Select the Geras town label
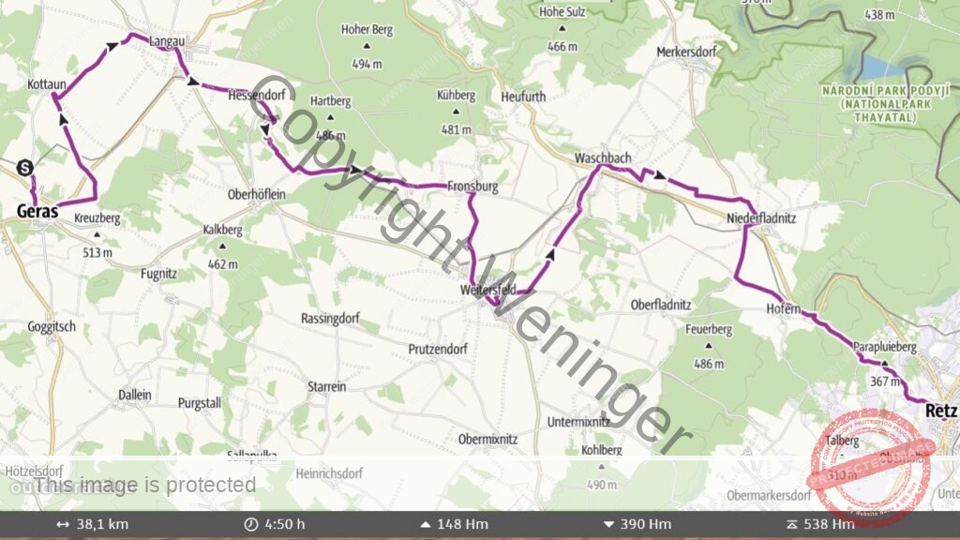960x540 pixels. (x=37, y=212)
